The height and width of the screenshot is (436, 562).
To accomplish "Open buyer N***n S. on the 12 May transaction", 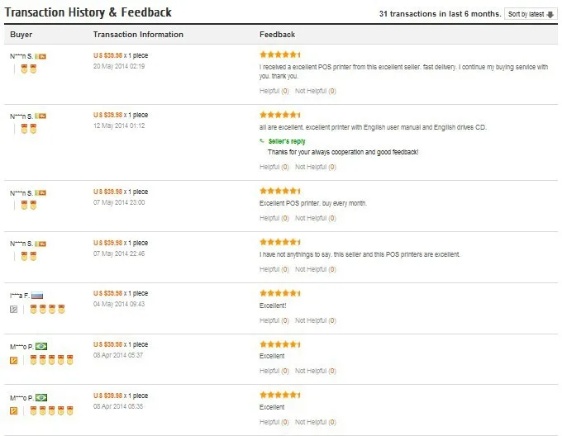I will 21,116.
